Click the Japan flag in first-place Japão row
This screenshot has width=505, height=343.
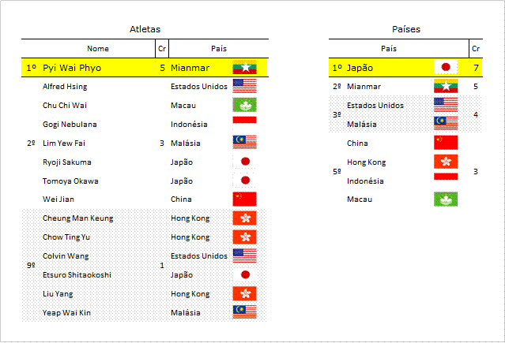[x=446, y=67]
